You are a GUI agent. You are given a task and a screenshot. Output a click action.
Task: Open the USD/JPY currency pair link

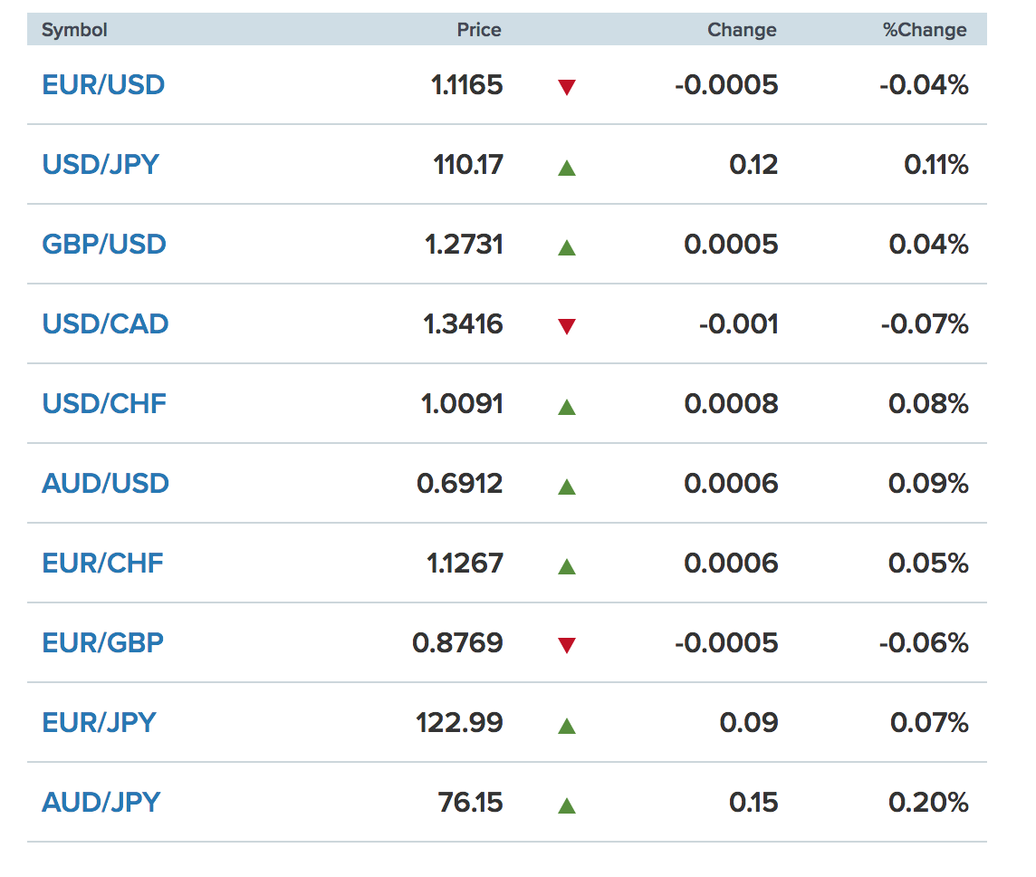(101, 165)
